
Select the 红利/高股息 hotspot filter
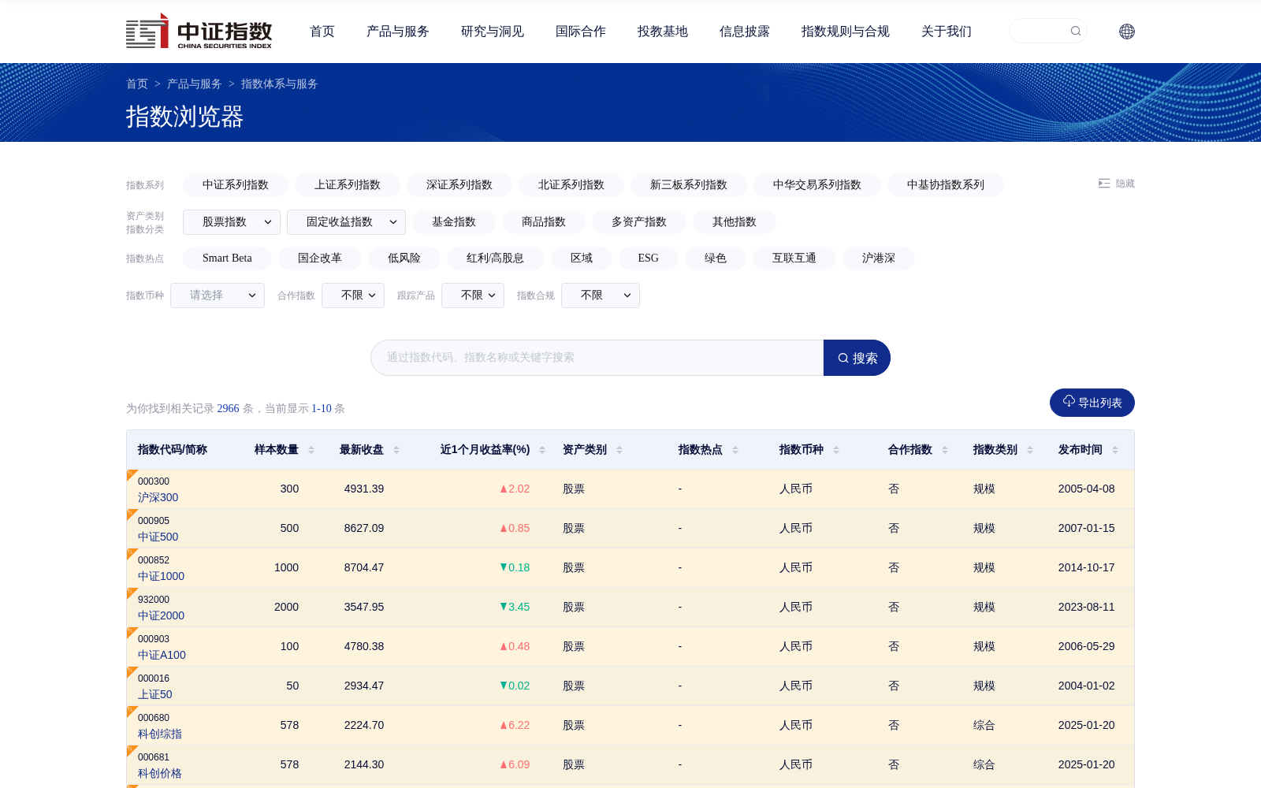(x=495, y=258)
